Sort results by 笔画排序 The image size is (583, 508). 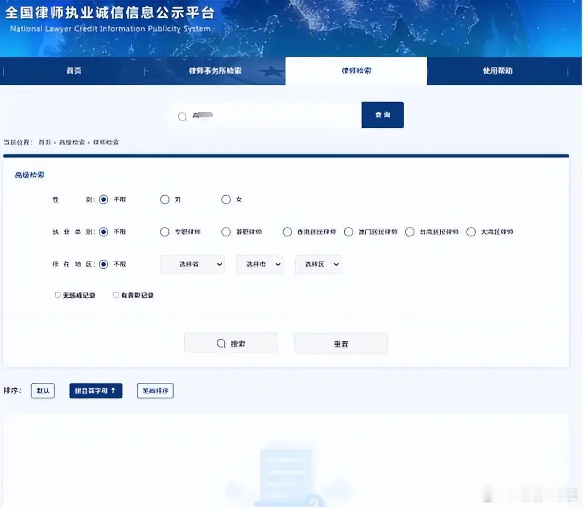click(x=155, y=391)
